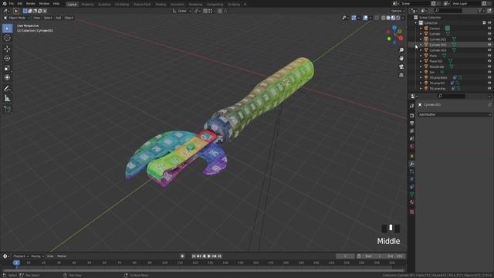494x278 pixels.
Task: Hide the Camera object in outliner
Action: tap(489, 29)
